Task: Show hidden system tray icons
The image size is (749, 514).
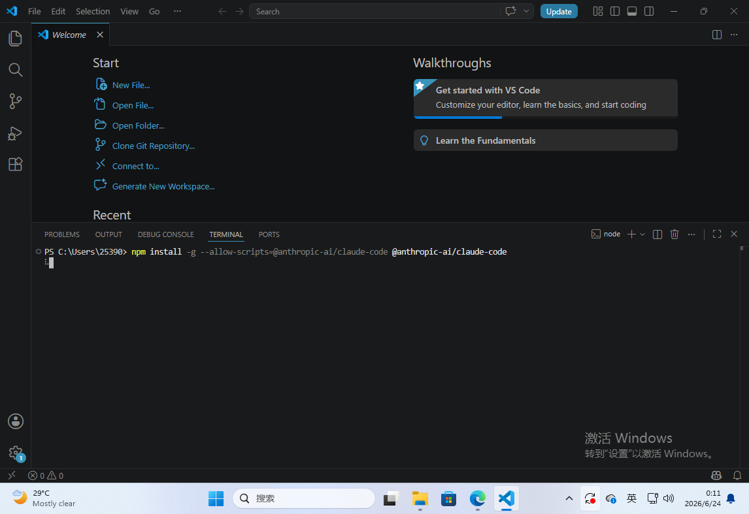Action: coord(569,498)
